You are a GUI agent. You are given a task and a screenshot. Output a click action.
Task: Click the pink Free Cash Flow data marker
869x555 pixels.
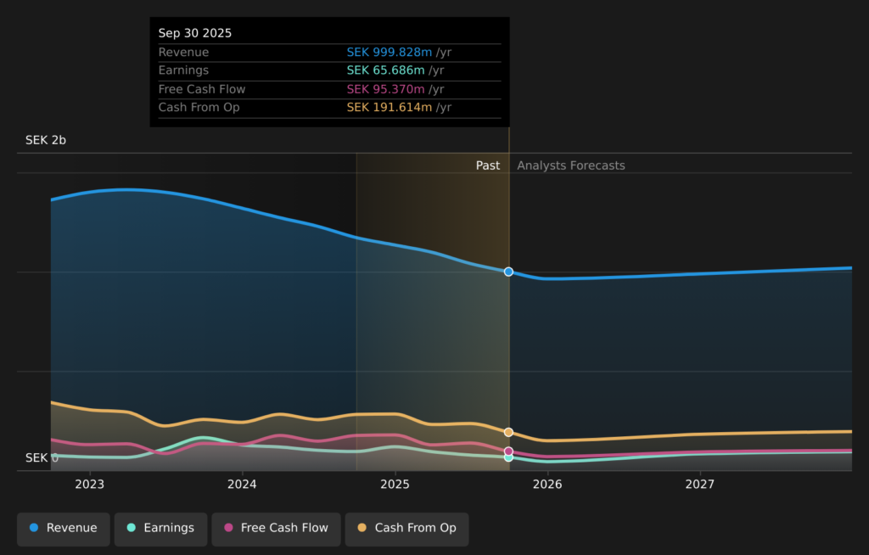pos(508,451)
